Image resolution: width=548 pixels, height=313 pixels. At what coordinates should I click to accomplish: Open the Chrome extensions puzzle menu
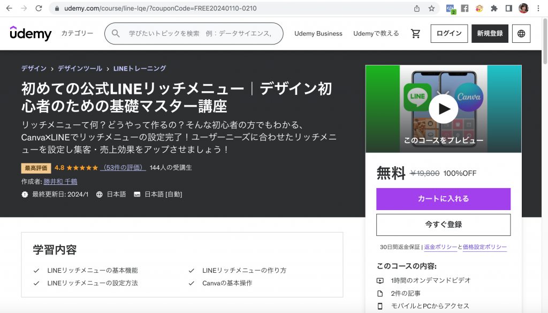coord(494,9)
